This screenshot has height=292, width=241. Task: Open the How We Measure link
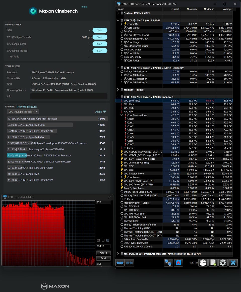point(27,107)
